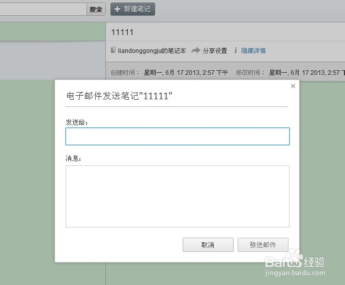Create a note with 新建笔记 button
This screenshot has height=285, width=345.
coord(133,9)
